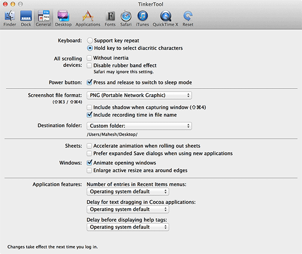Select the General toolbar tab
This screenshot has height=254, width=302.
pos(43,18)
